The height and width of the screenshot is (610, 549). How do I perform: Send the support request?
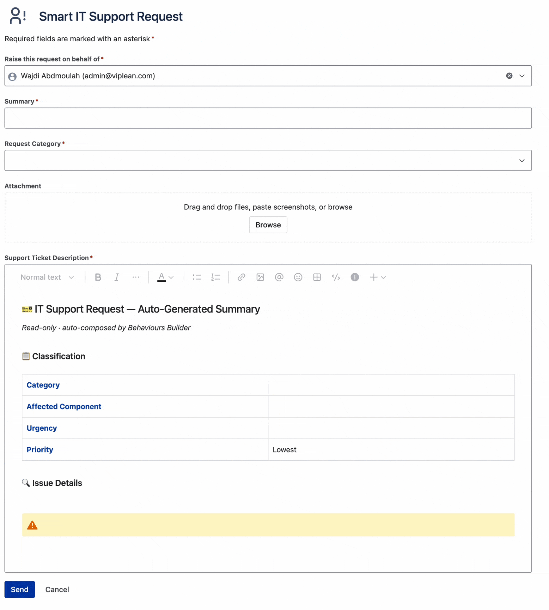pyautogui.click(x=20, y=590)
